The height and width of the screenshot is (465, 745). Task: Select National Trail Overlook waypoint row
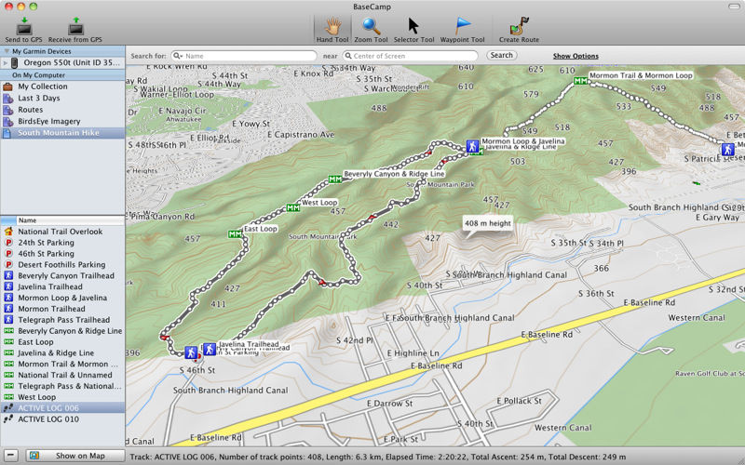point(62,232)
